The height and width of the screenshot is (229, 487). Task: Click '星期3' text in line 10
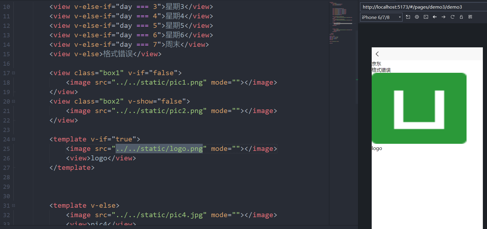(175, 7)
